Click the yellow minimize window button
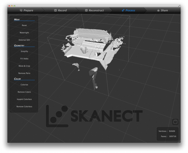The image size is (188, 153). tap(12, 6)
